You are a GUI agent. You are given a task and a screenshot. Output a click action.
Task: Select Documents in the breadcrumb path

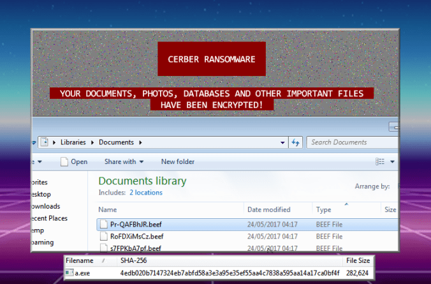116,142
